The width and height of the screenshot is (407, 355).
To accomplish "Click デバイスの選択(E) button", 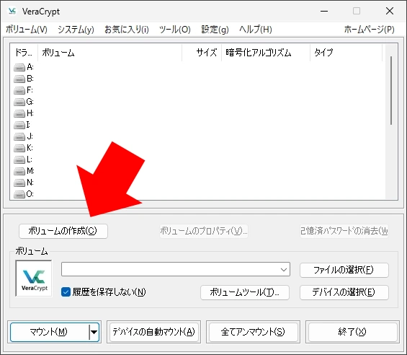I will [x=344, y=292].
